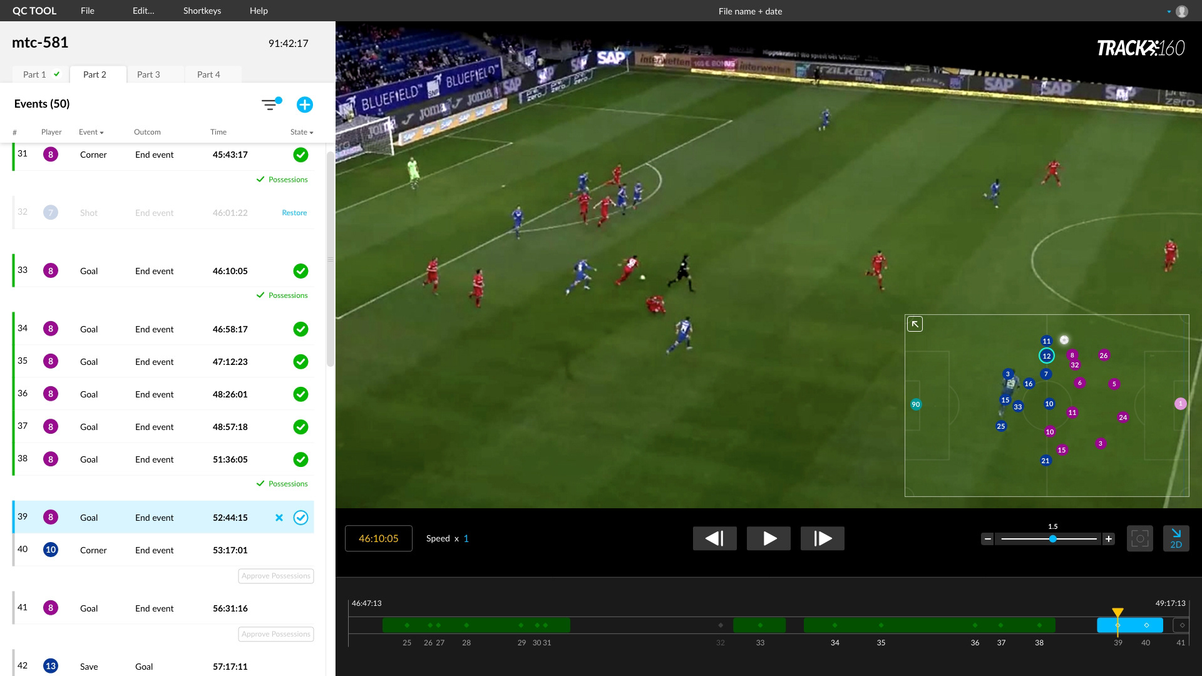This screenshot has height=676, width=1202.
Task: Zoom out with the minus button
Action: coord(987,539)
